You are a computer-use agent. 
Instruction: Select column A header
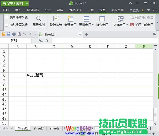(x=18, y=47)
